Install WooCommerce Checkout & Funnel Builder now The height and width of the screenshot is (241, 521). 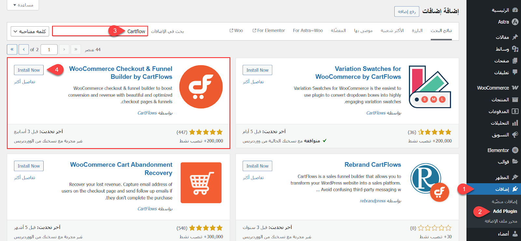pos(29,70)
